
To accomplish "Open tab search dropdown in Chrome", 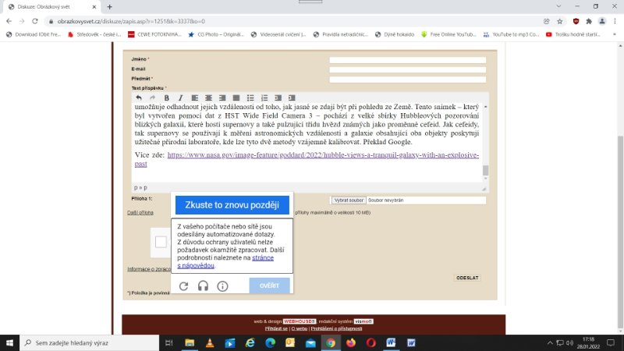I will [x=558, y=6].
